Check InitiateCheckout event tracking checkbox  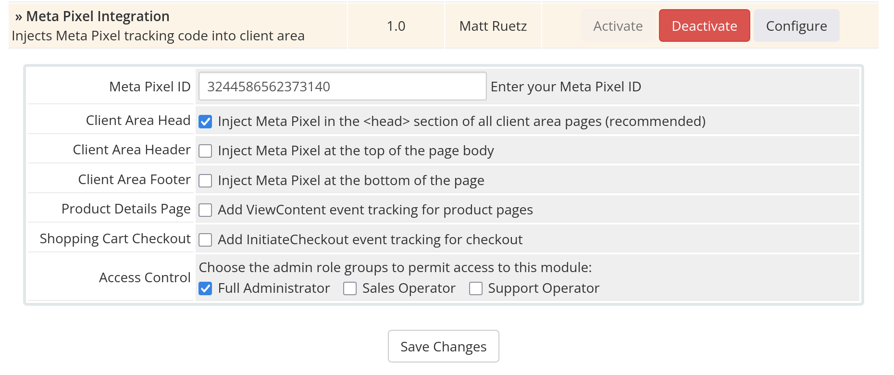point(205,240)
